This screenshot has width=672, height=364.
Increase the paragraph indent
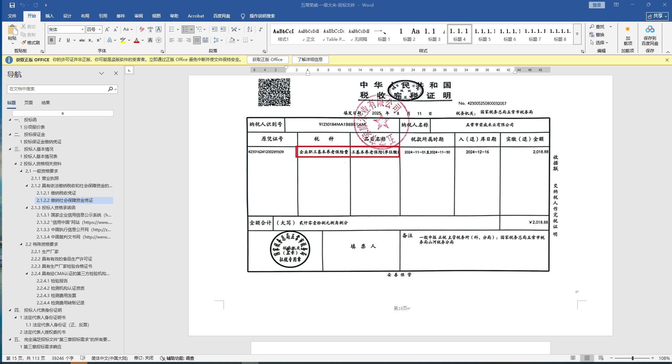point(223,29)
